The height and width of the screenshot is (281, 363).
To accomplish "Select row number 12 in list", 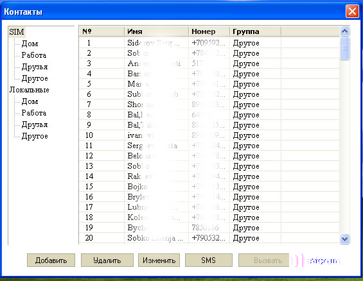I will 209,156.
